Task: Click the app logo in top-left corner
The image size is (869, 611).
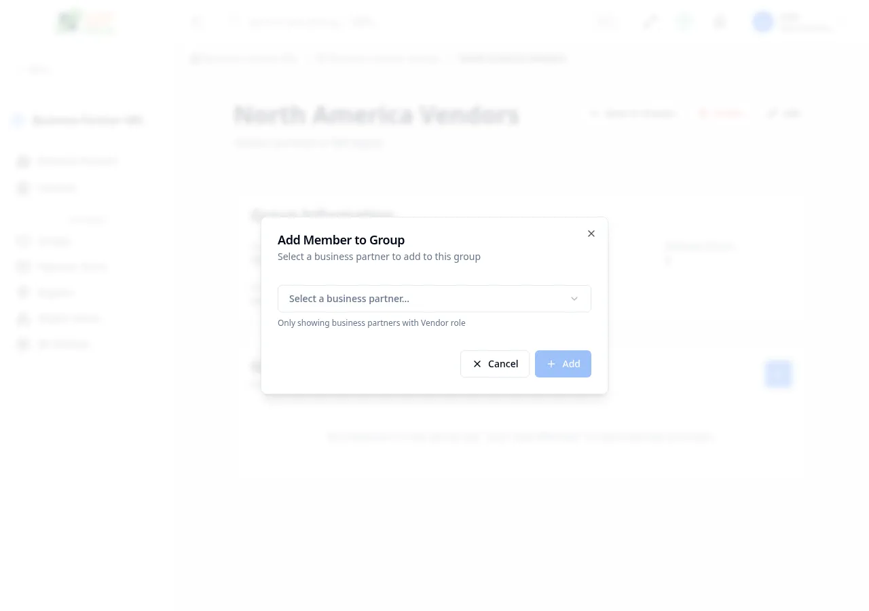Action: click(86, 22)
